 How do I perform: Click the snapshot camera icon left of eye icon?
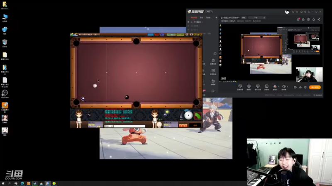pyautogui.click(x=295, y=87)
